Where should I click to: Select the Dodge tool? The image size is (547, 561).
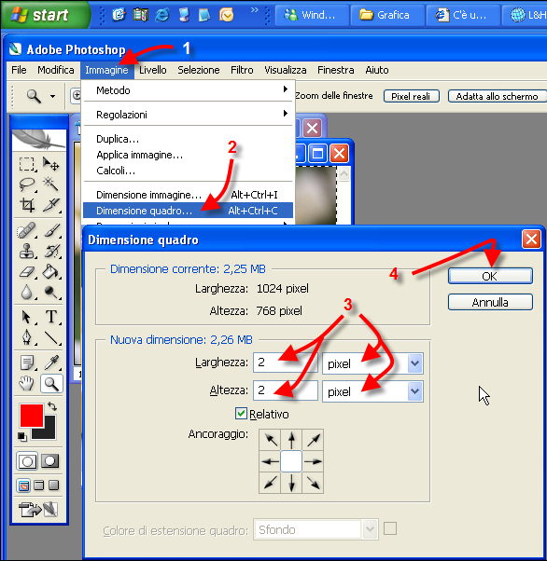click(x=51, y=292)
